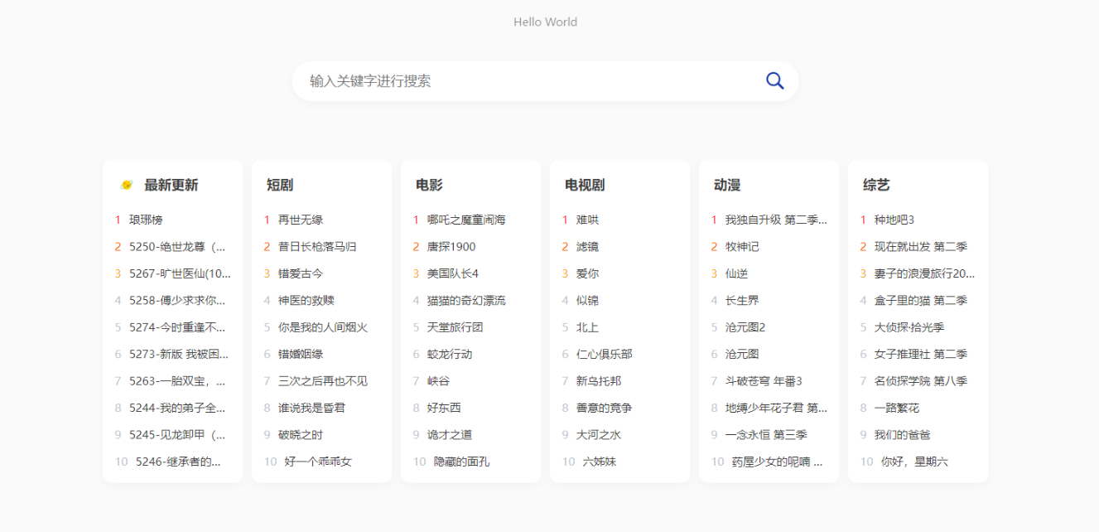Viewport: 1099px width, 532px height.
Task: Select the series 似锦
Action: (x=588, y=300)
